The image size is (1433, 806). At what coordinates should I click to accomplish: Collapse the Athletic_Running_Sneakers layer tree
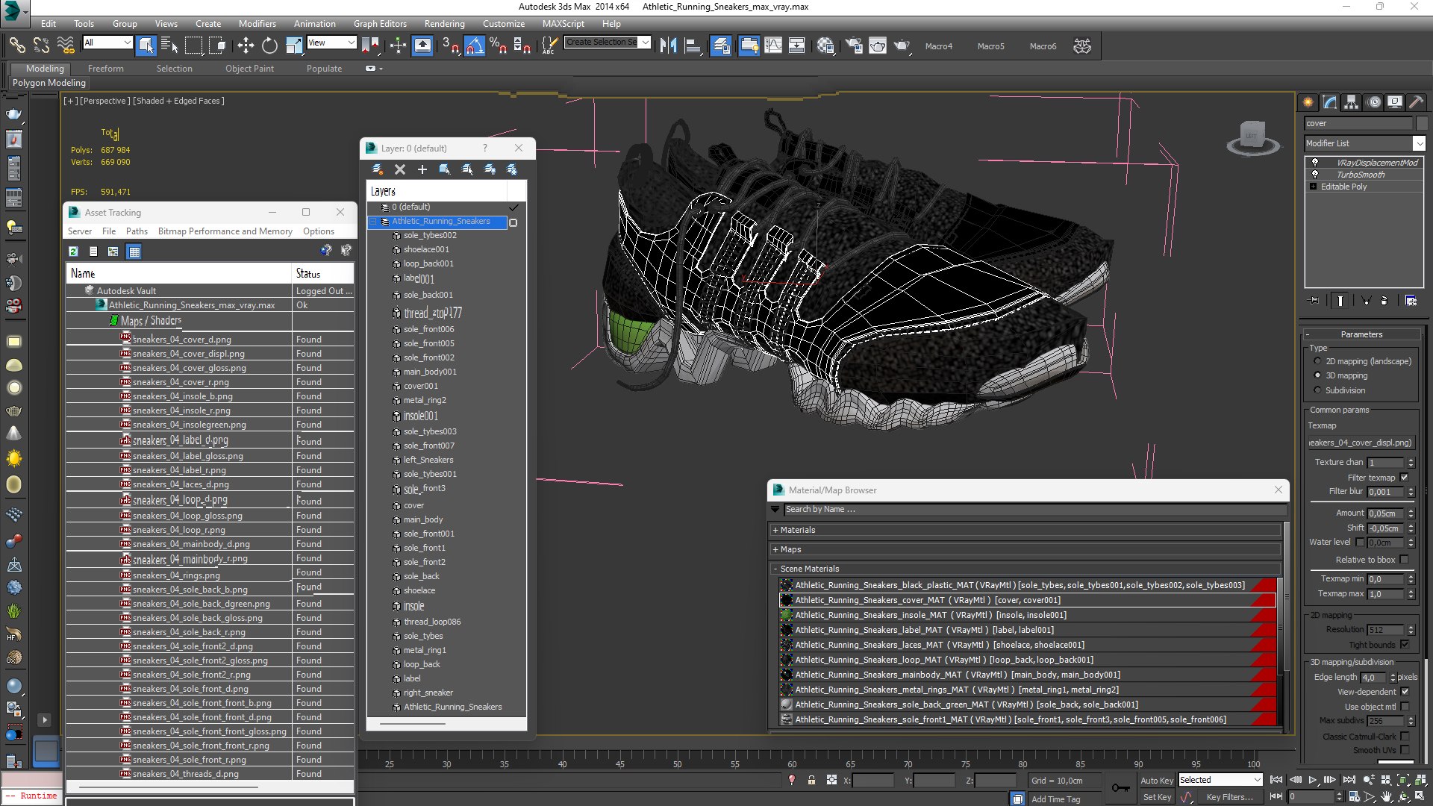tap(373, 222)
